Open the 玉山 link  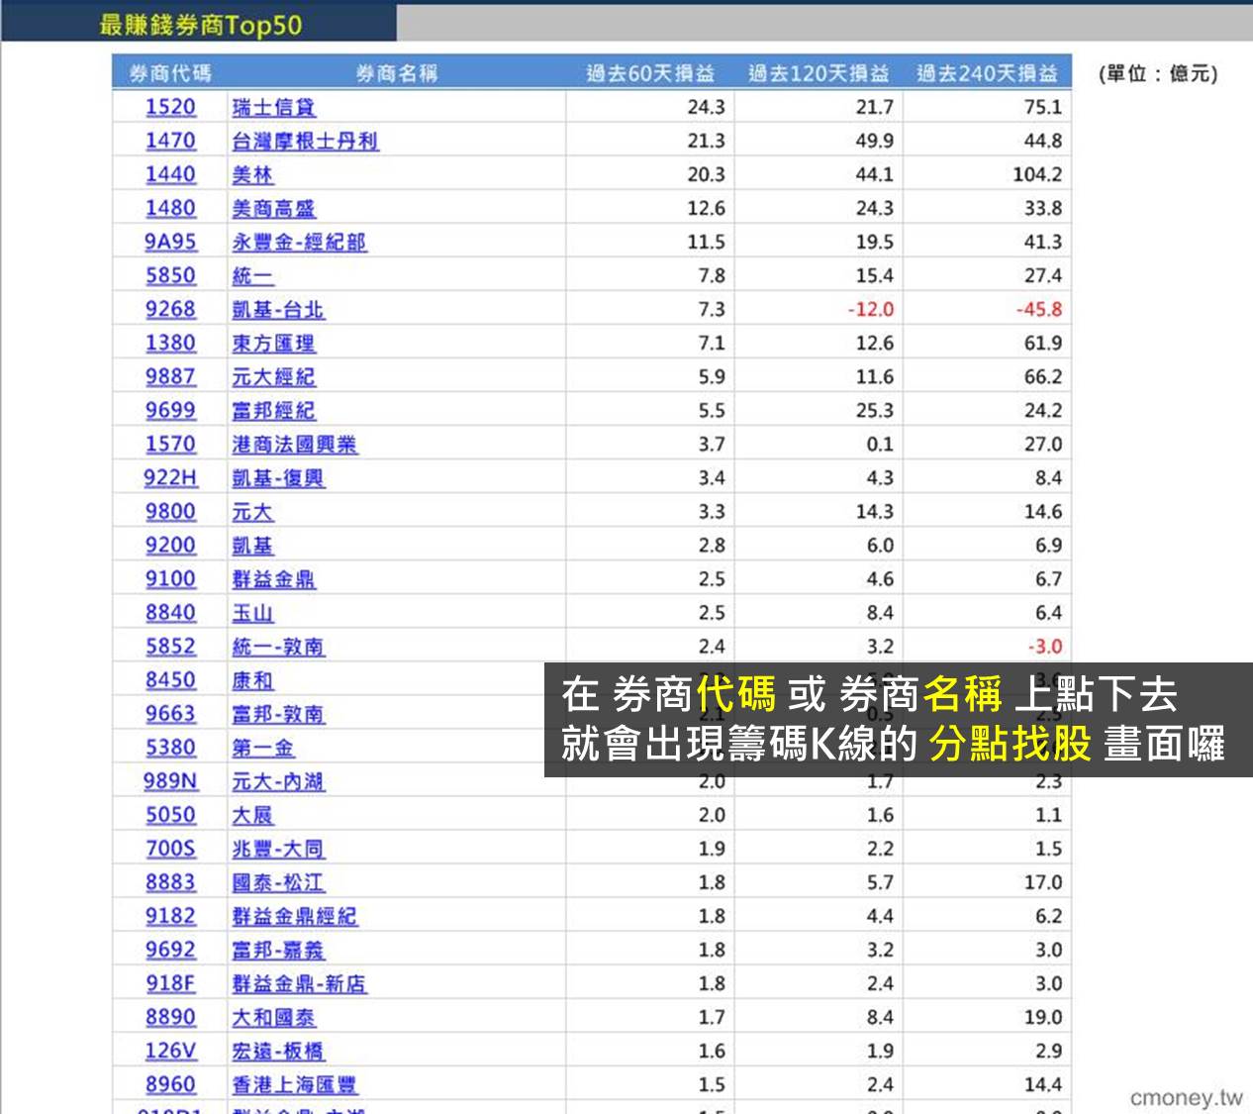[x=252, y=613]
